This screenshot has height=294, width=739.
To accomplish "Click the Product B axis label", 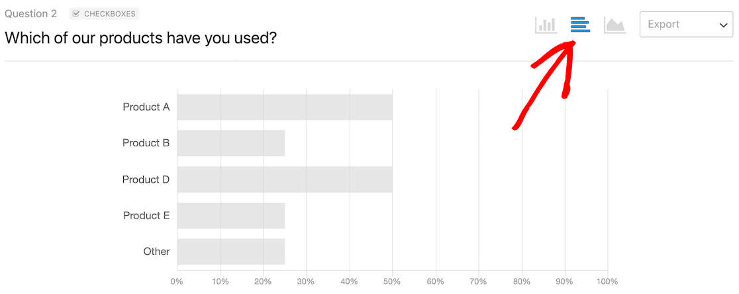I will point(146,143).
